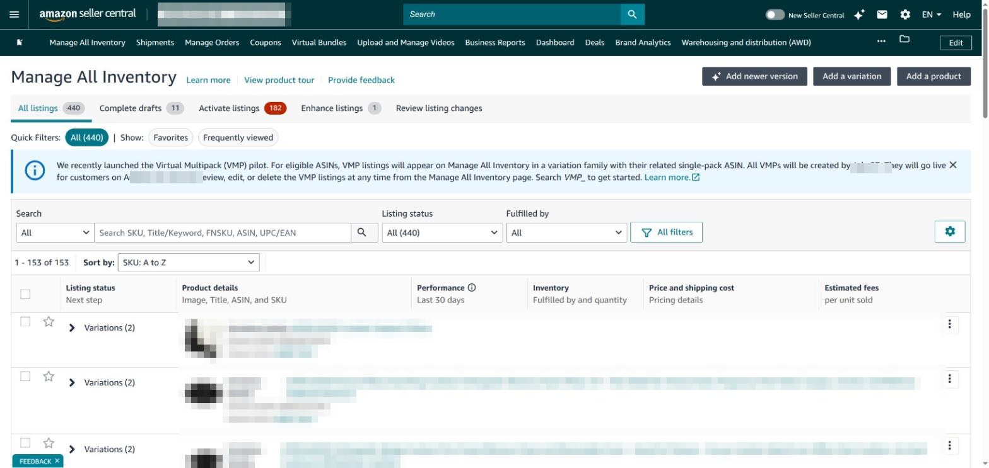Open the Sort by SKU dropdown
989x468 pixels.
188,262
